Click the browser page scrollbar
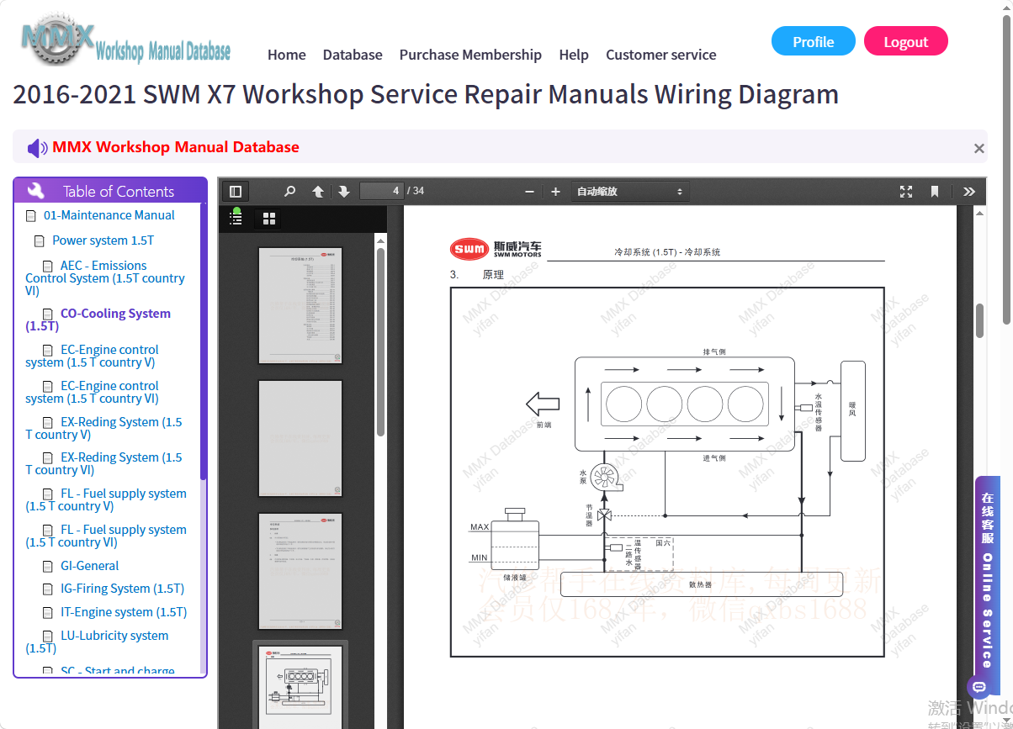Viewport: 1013px width, 729px height. pyautogui.click(x=1007, y=168)
